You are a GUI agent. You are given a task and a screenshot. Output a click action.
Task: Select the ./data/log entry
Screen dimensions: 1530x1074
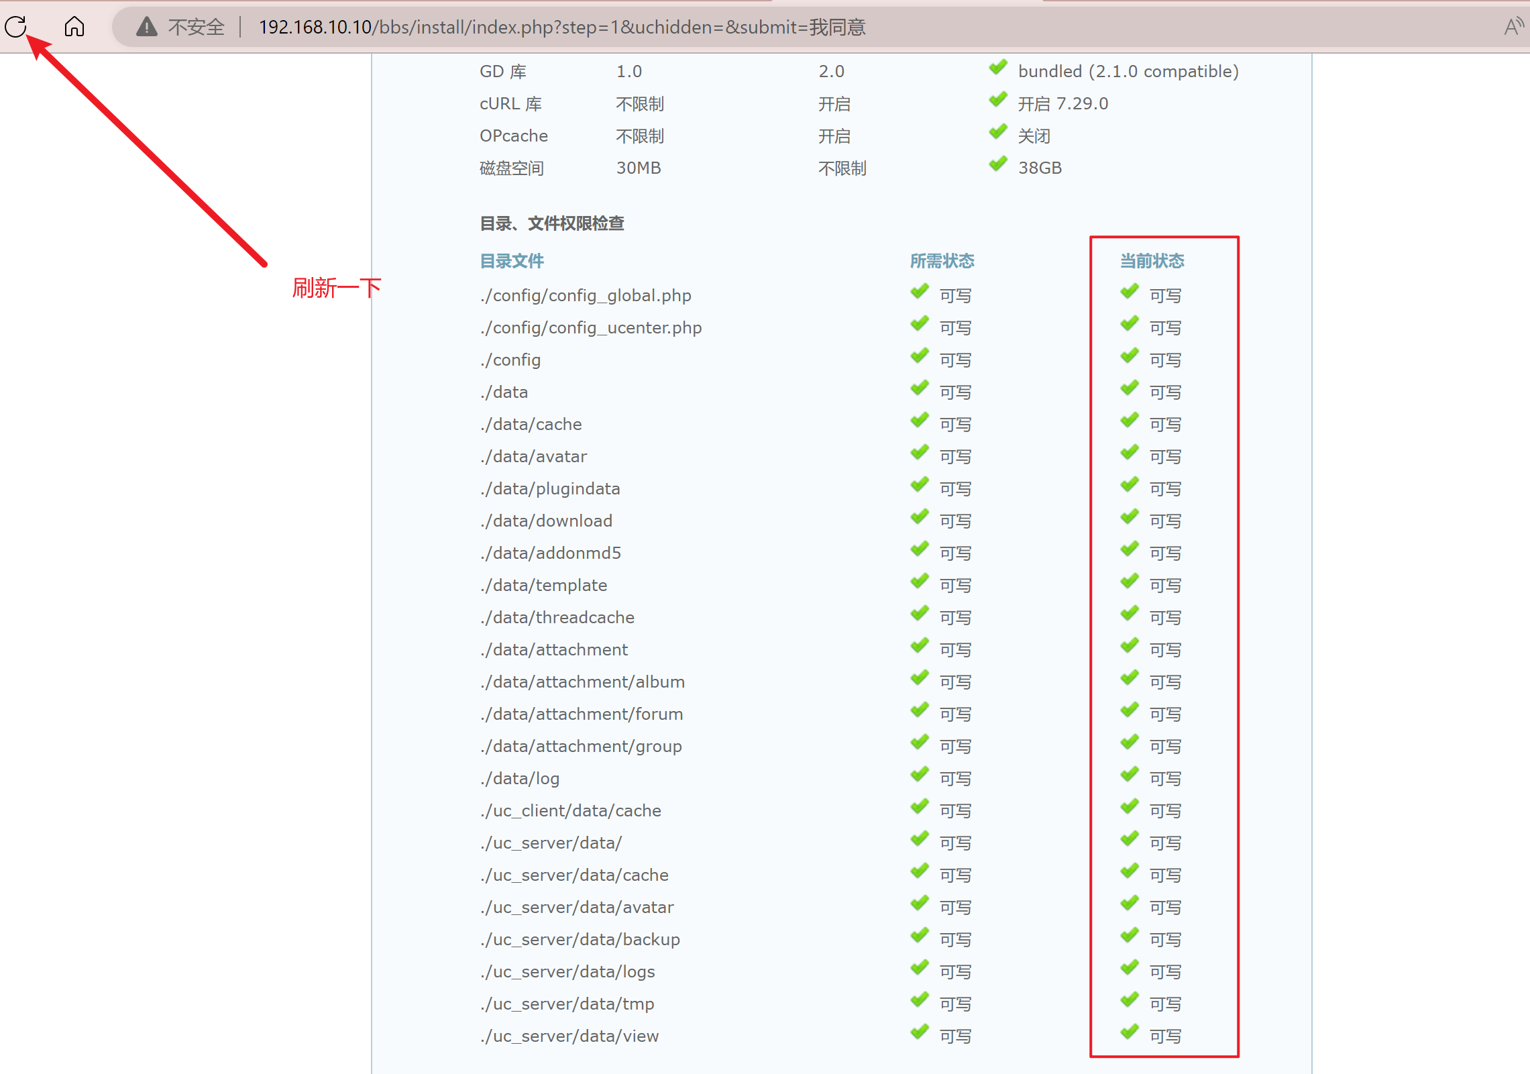(520, 779)
